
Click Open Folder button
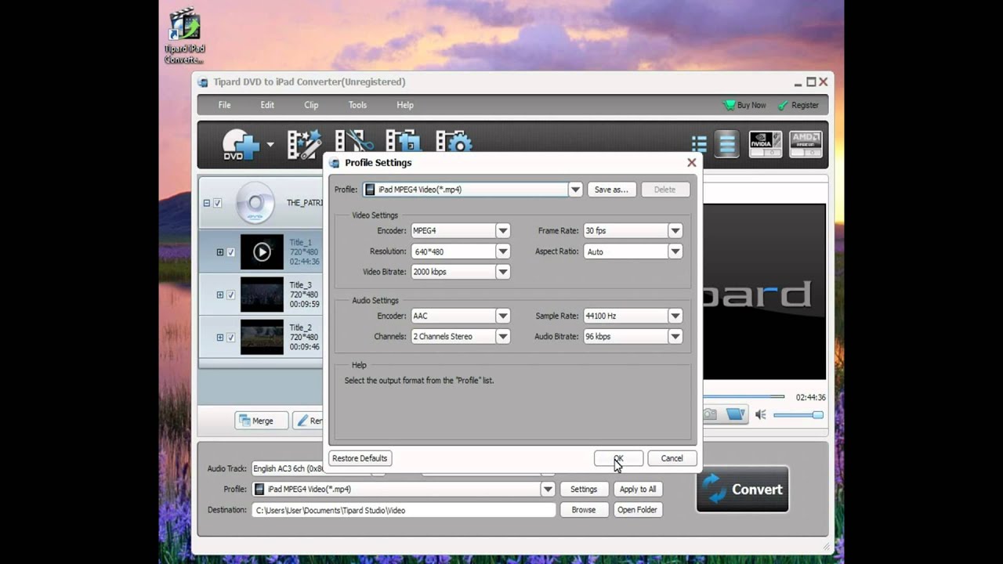(x=638, y=510)
